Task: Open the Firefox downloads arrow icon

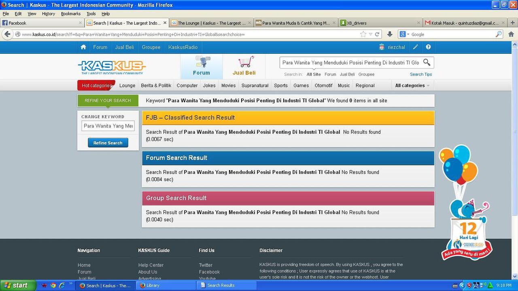Action: (389, 34)
